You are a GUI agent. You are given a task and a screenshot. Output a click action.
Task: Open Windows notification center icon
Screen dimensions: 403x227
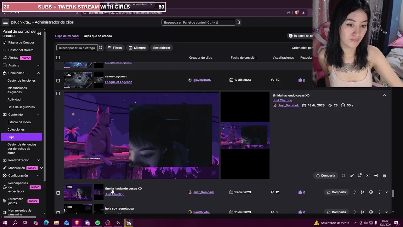coord(396,223)
